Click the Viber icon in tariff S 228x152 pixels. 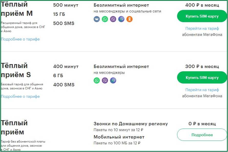105,80
